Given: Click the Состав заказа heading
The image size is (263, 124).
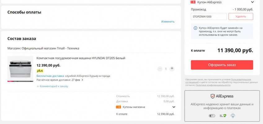Looking at the screenshot, I should click(22, 39).
